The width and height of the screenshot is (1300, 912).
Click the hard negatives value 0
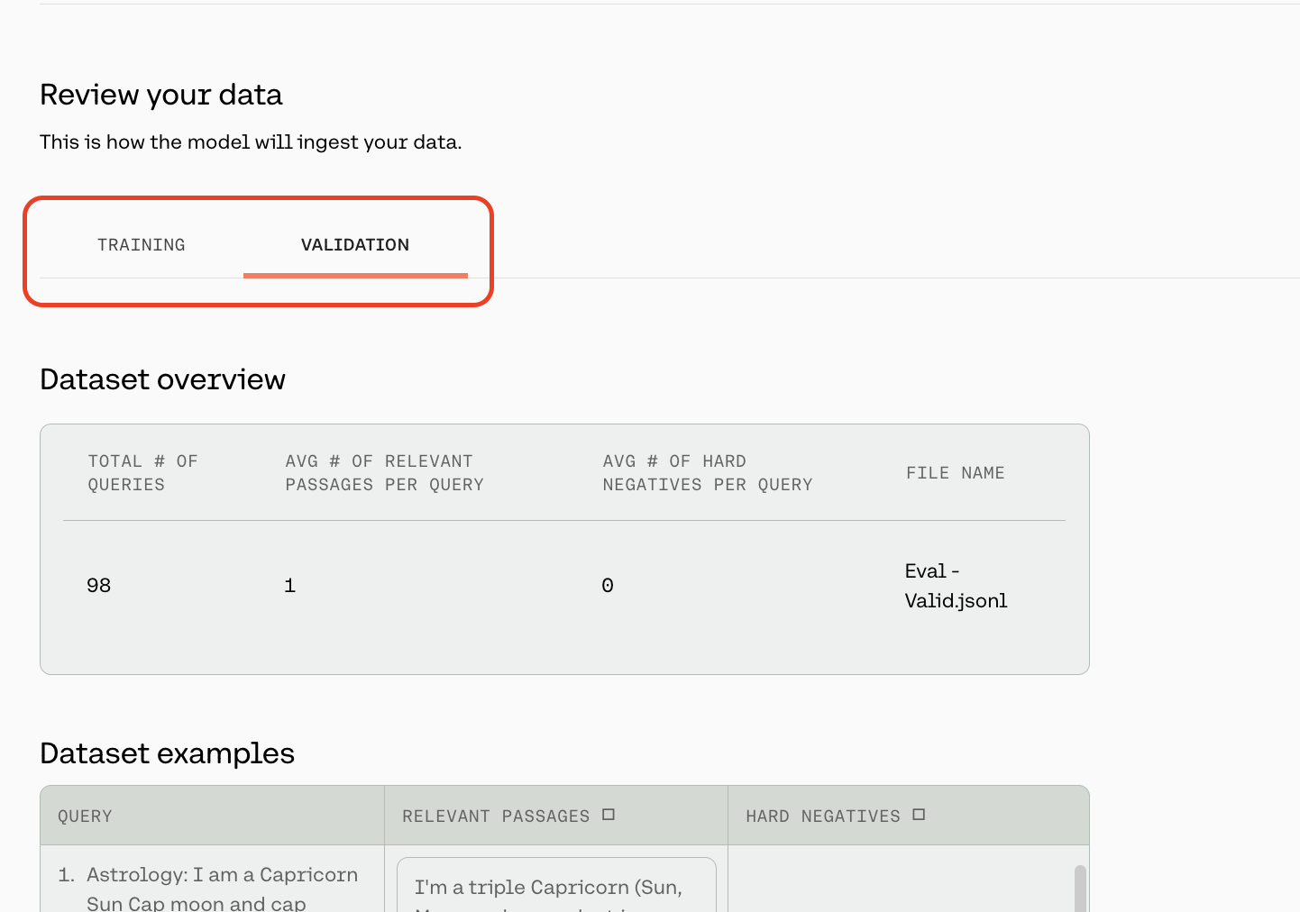(608, 586)
